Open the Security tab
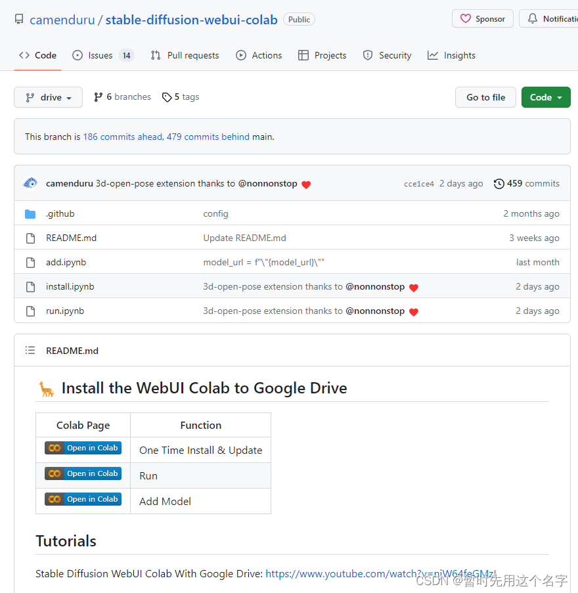 tap(387, 56)
